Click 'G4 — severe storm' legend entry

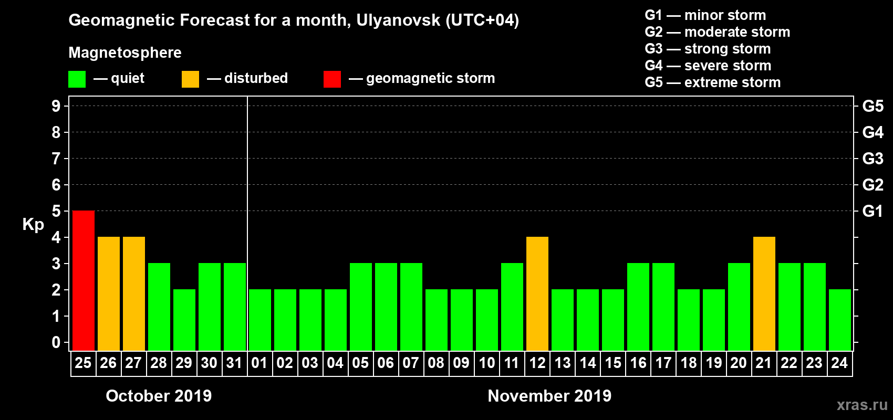tap(708, 66)
